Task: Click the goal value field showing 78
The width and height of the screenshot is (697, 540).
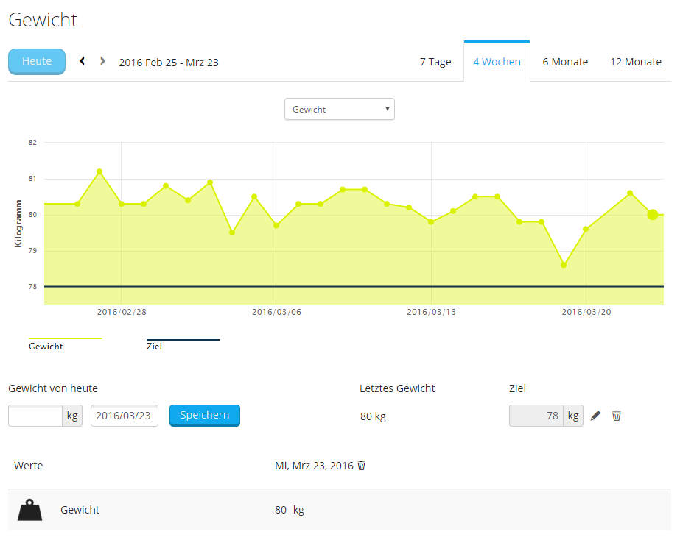Action: click(536, 416)
